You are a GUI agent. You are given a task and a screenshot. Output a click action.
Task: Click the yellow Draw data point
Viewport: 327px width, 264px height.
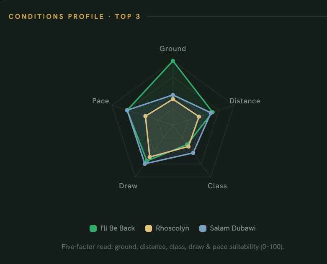149,157
